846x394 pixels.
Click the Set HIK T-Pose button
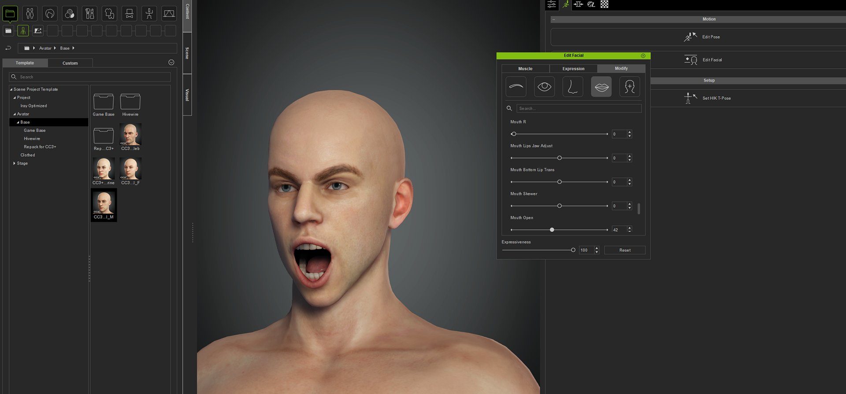(708, 98)
